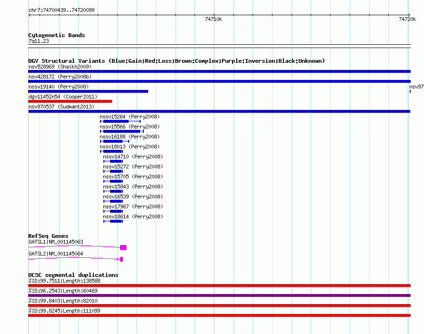Click the nssv18013 variant glyph

coord(111,151)
